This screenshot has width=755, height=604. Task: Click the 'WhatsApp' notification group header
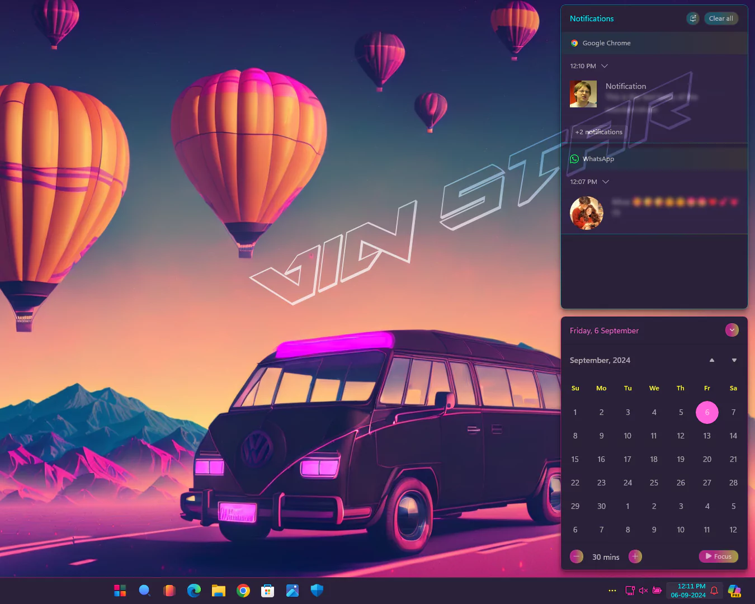[654, 159]
